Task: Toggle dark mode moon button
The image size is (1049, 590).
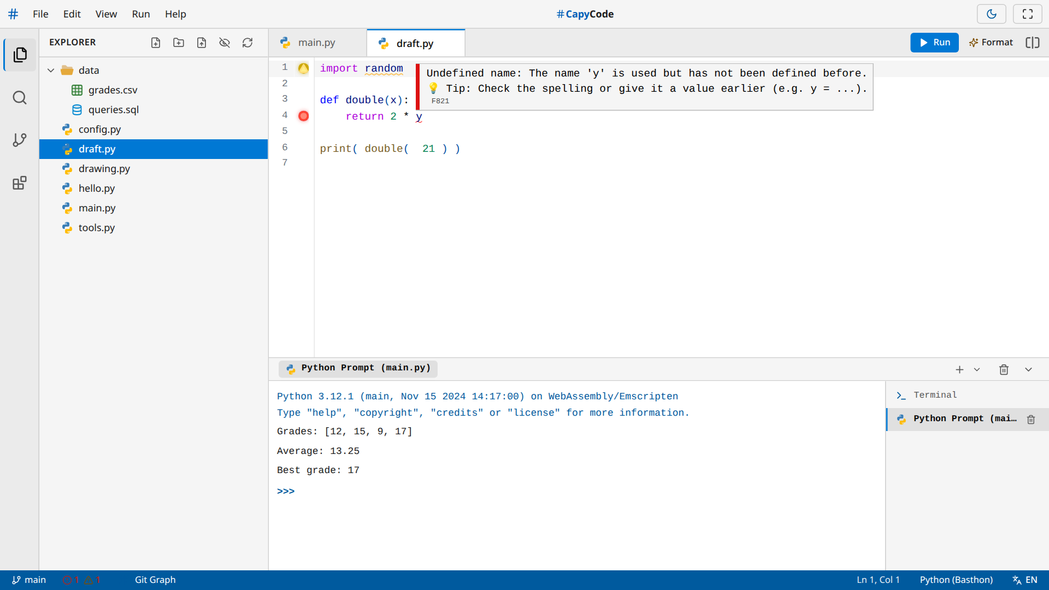Action: point(991,14)
